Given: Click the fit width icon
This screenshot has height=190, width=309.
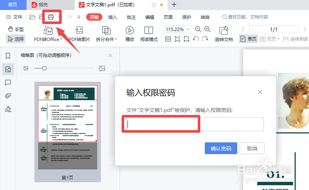Looking at the screenshot, I should point(186,39).
